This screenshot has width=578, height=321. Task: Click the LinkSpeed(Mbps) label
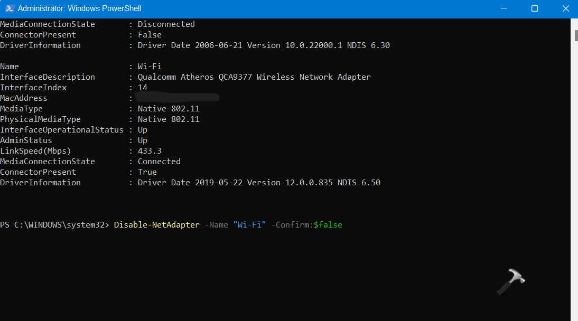(x=35, y=151)
